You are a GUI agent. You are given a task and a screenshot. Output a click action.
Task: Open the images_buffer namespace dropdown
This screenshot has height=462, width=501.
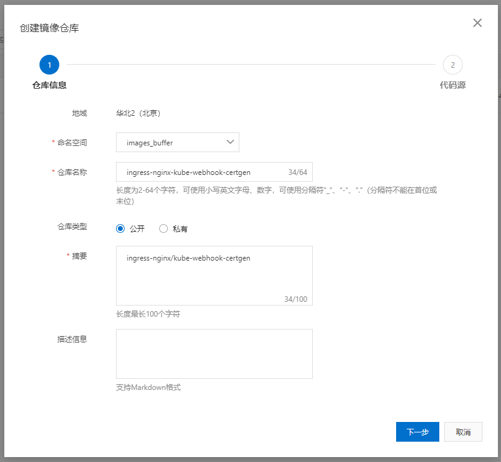(177, 142)
